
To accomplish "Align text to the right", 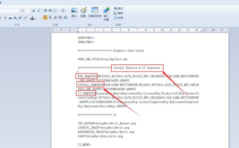I will point(55,18).
